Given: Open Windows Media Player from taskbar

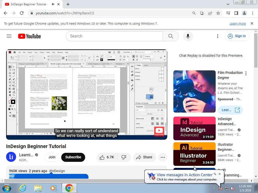Looking at the screenshot, I should click(53, 188).
